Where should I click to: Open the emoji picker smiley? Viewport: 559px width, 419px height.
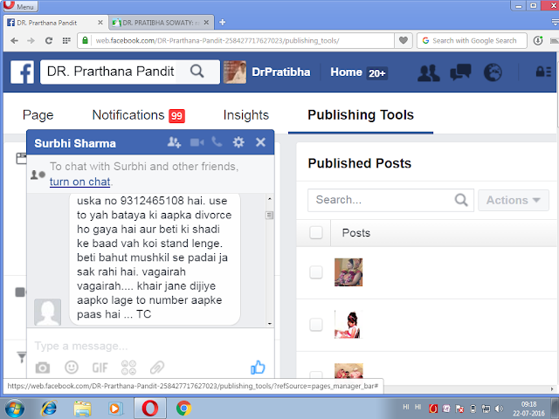click(72, 367)
